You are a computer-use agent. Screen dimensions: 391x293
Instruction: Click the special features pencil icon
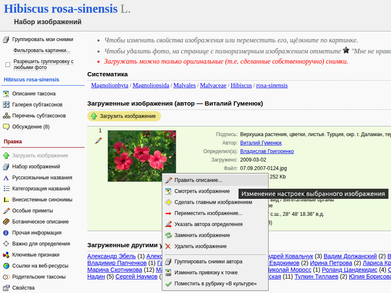[6, 211]
